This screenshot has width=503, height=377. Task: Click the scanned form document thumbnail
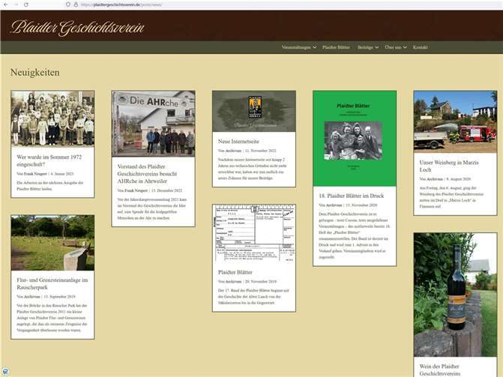click(x=254, y=234)
